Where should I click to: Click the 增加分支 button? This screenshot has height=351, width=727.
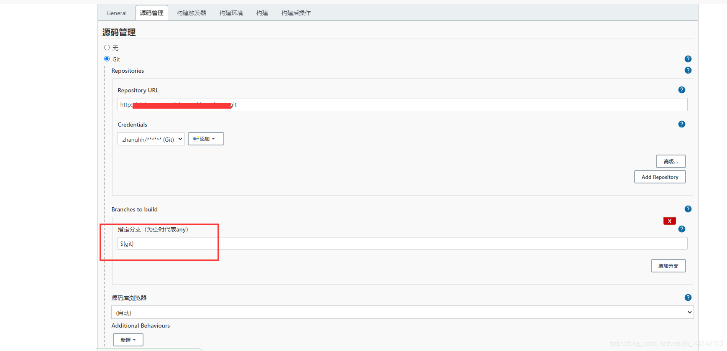(668, 266)
